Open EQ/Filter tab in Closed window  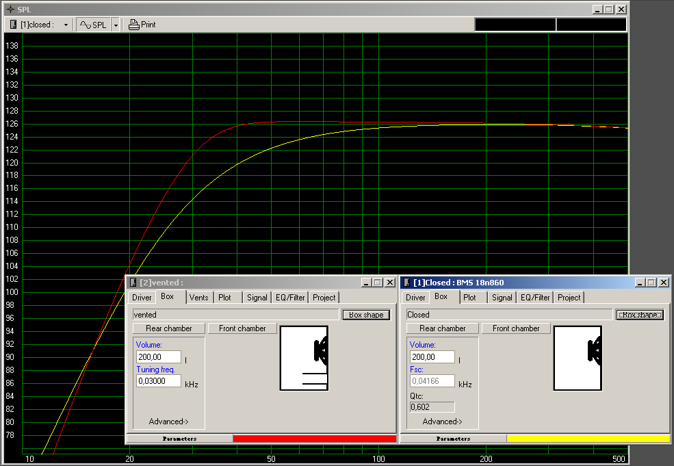pyautogui.click(x=535, y=298)
